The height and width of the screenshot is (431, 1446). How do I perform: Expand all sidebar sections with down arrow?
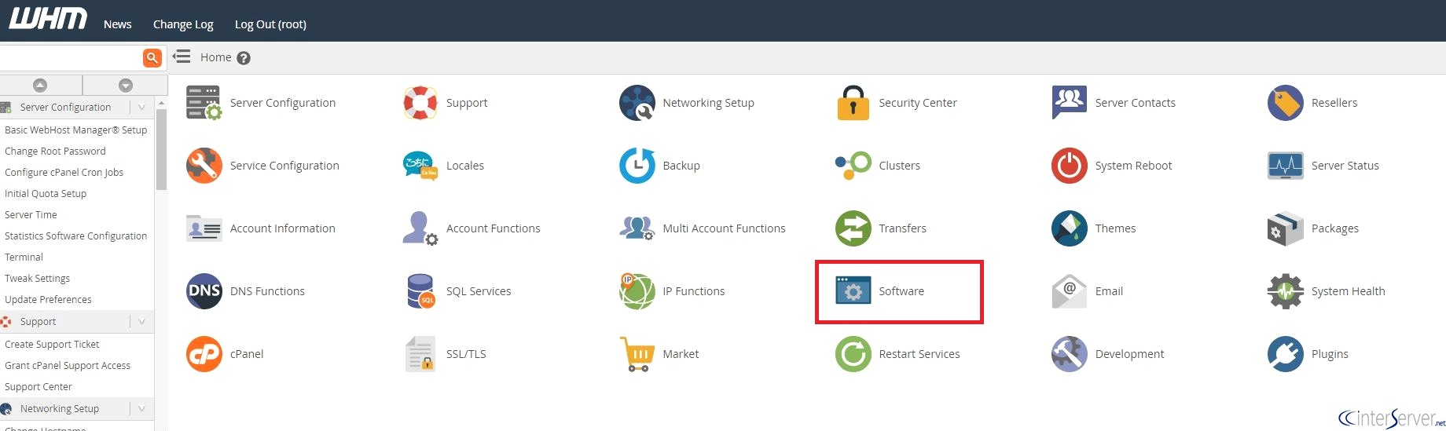[x=126, y=85]
